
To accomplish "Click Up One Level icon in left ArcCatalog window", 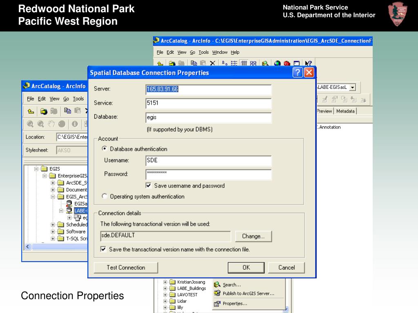I will tap(31, 111).
